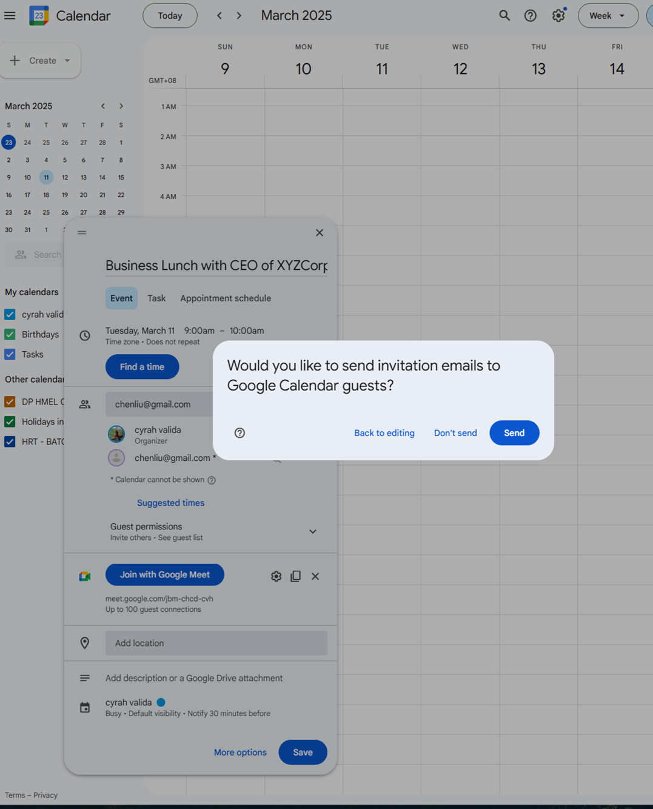Image resolution: width=653 pixels, height=809 pixels.
Task: Click the Google Meet logo icon
Action: pyautogui.click(x=85, y=576)
